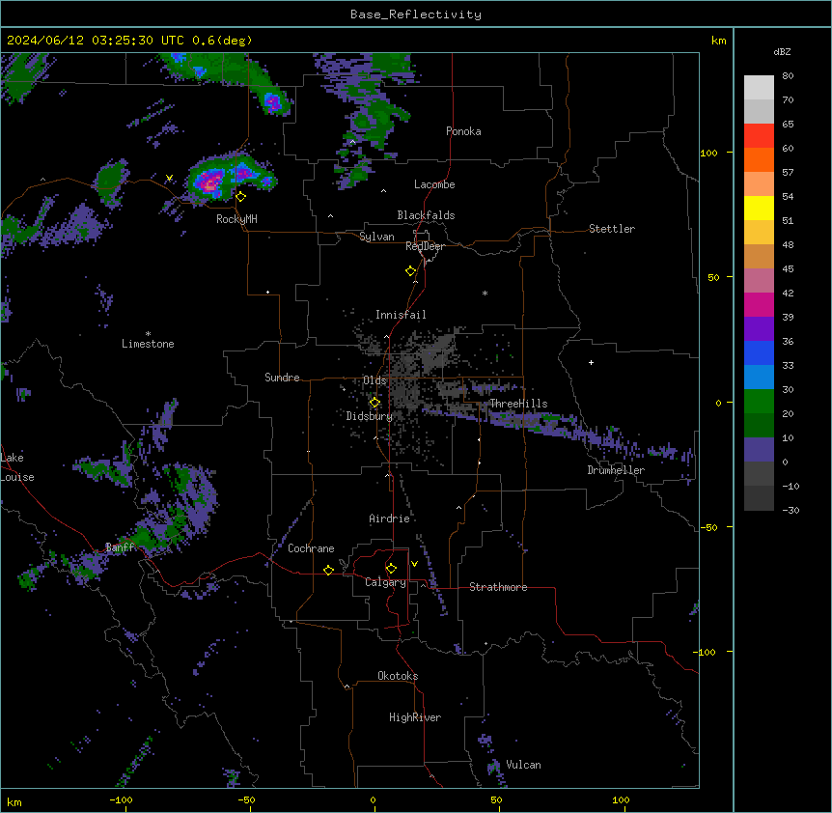832x813 pixels.
Task: Click the Olds town label
Action: [374, 380]
